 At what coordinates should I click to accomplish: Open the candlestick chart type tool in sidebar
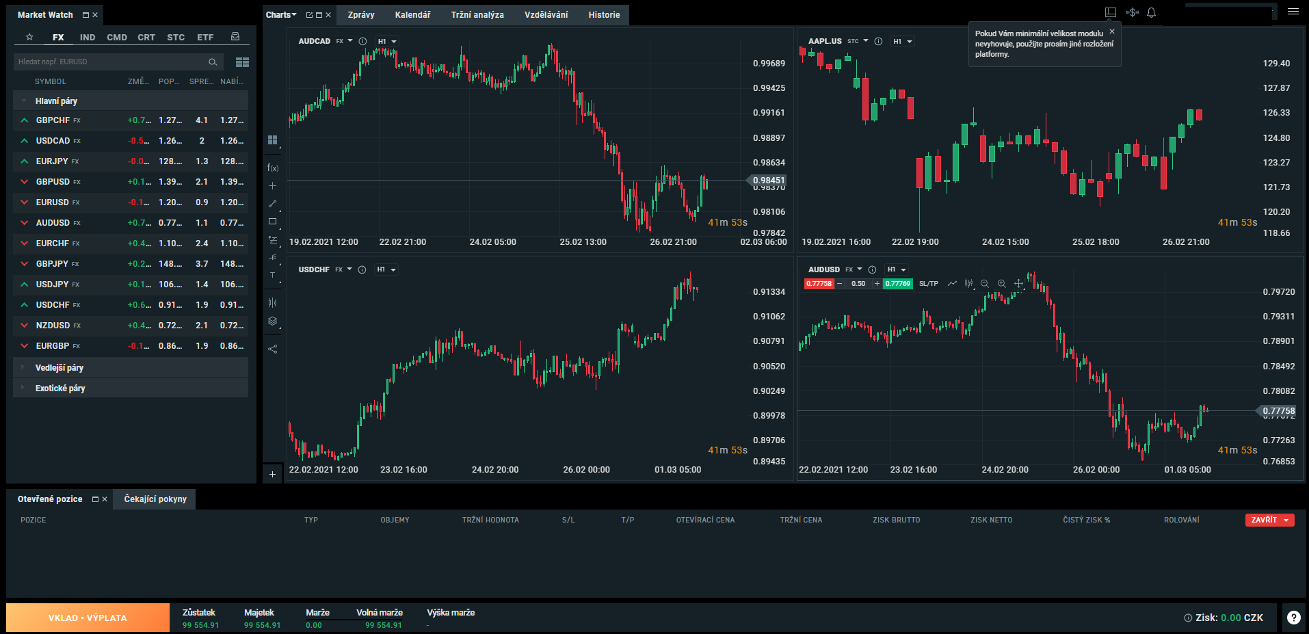(x=272, y=302)
